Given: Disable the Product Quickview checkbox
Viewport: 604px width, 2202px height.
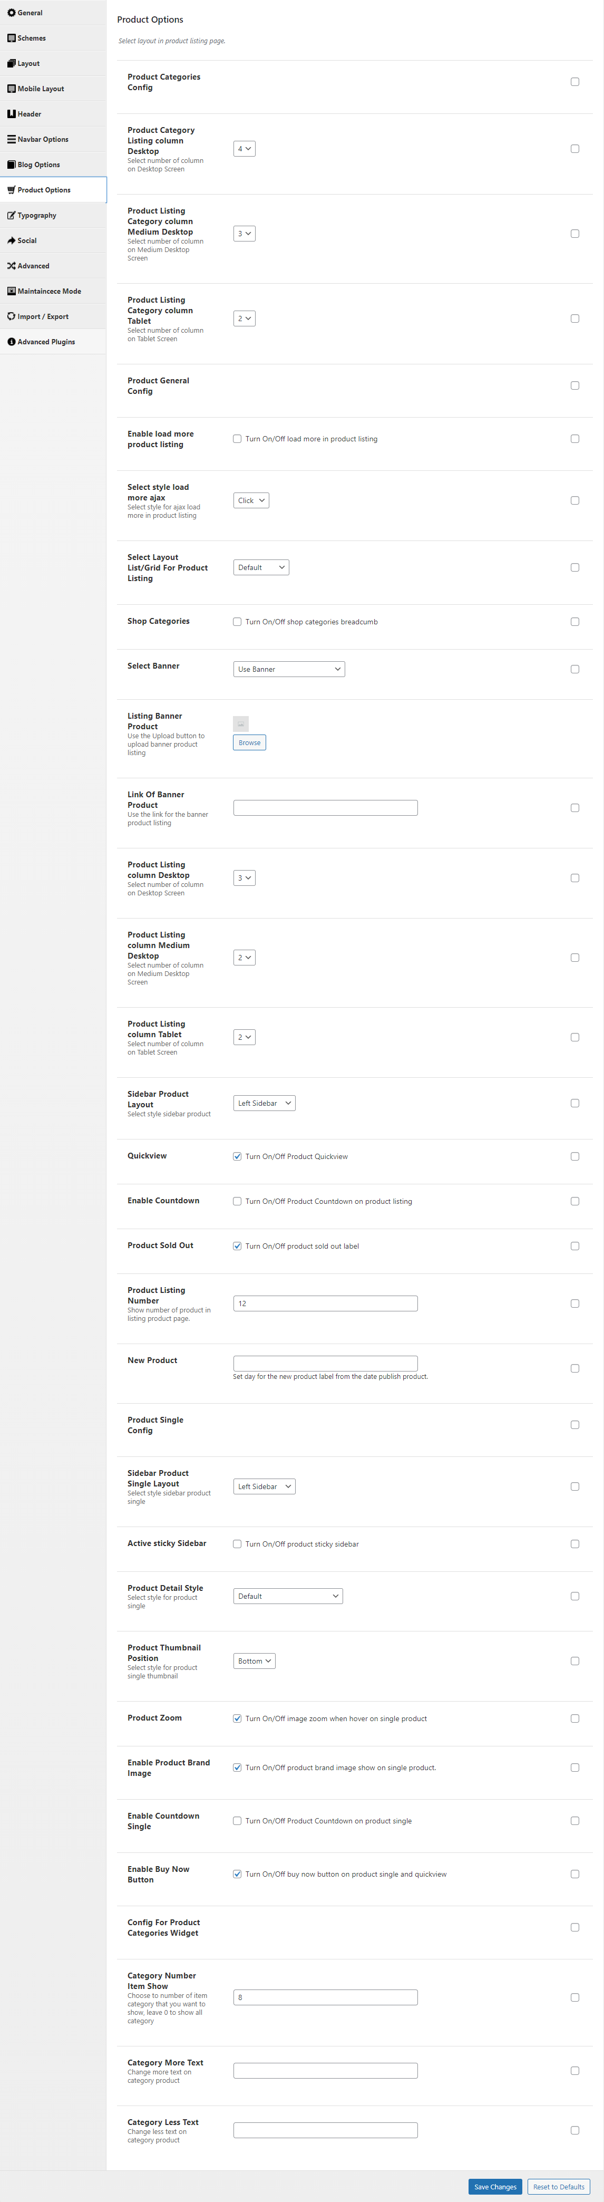Looking at the screenshot, I should point(238,1156).
